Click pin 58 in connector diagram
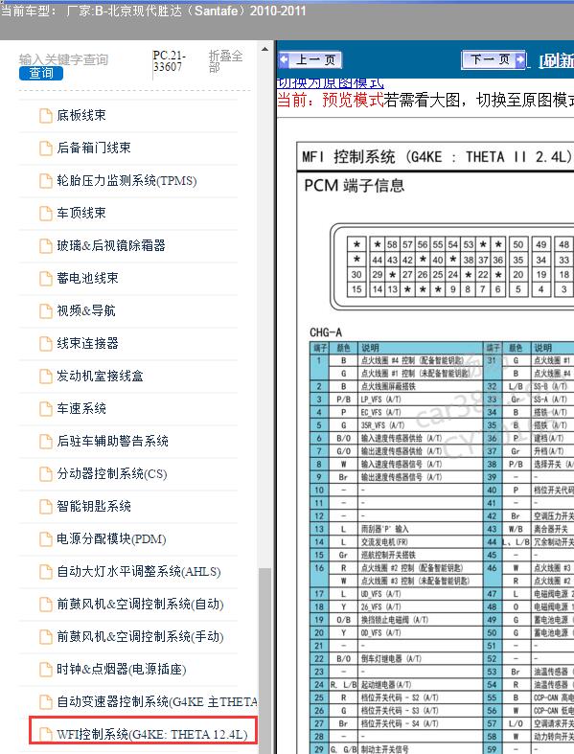 coord(392,244)
